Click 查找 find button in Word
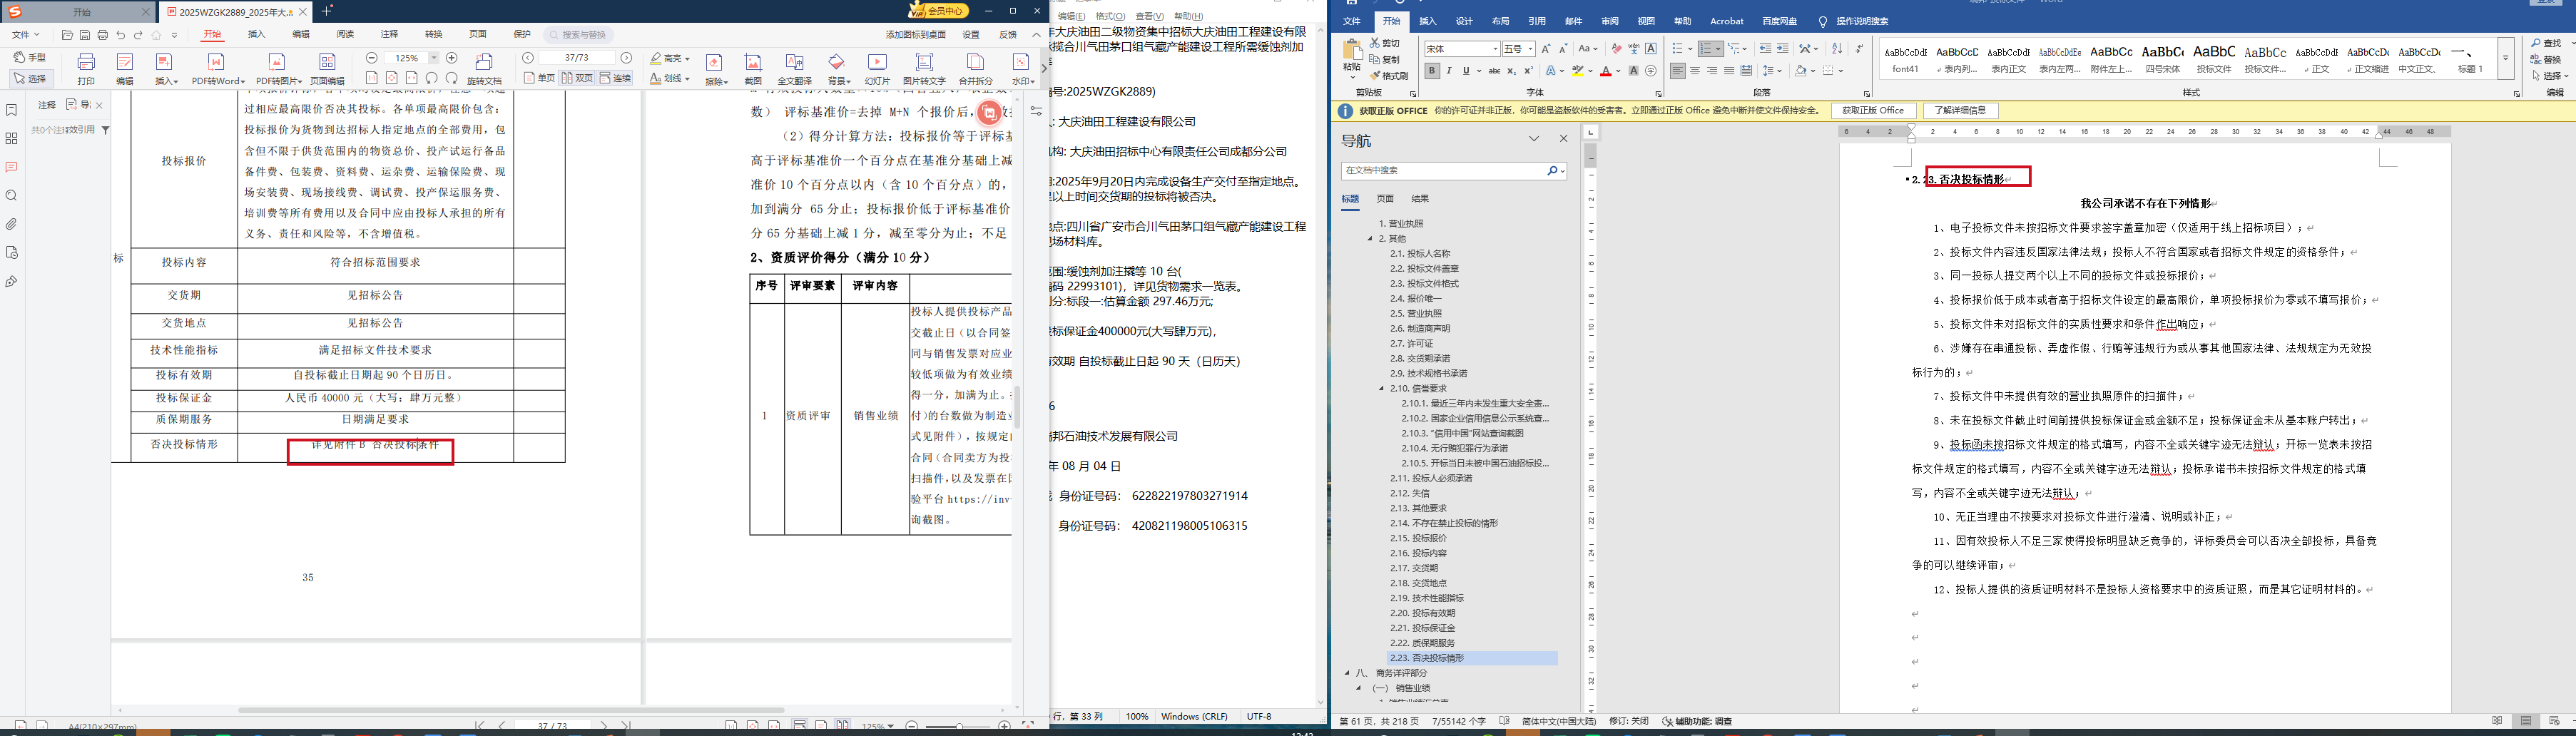 (x=2546, y=43)
